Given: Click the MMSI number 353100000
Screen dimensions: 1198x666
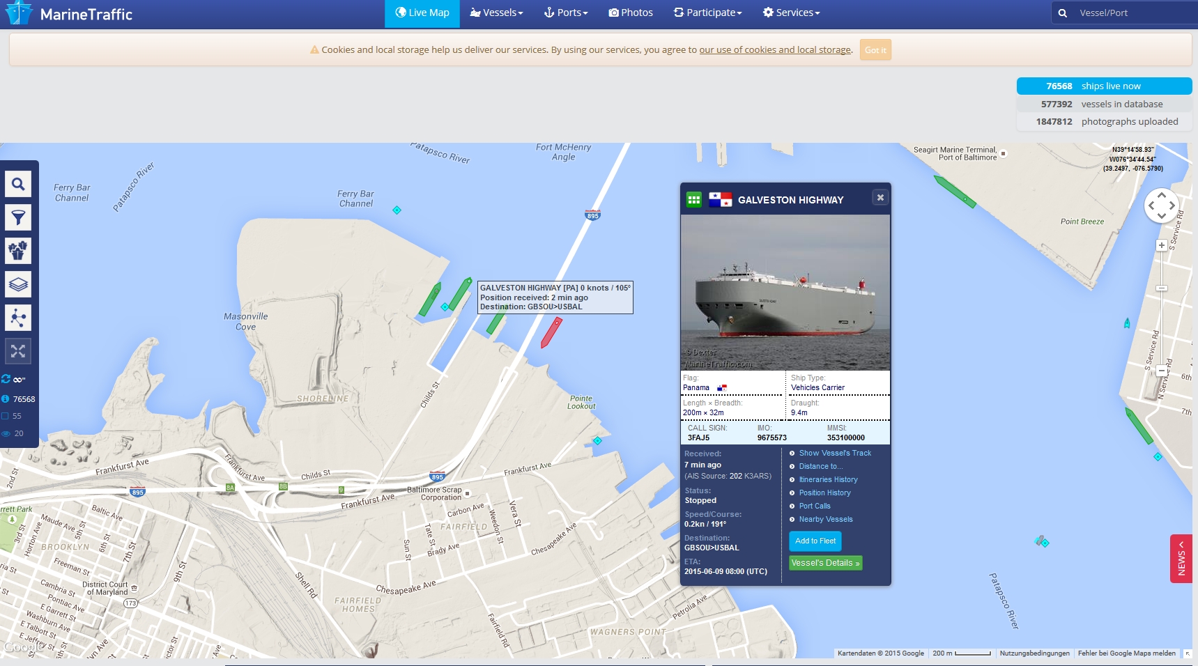Looking at the screenshot, I should pyautogui.click(x=845, y=438).
